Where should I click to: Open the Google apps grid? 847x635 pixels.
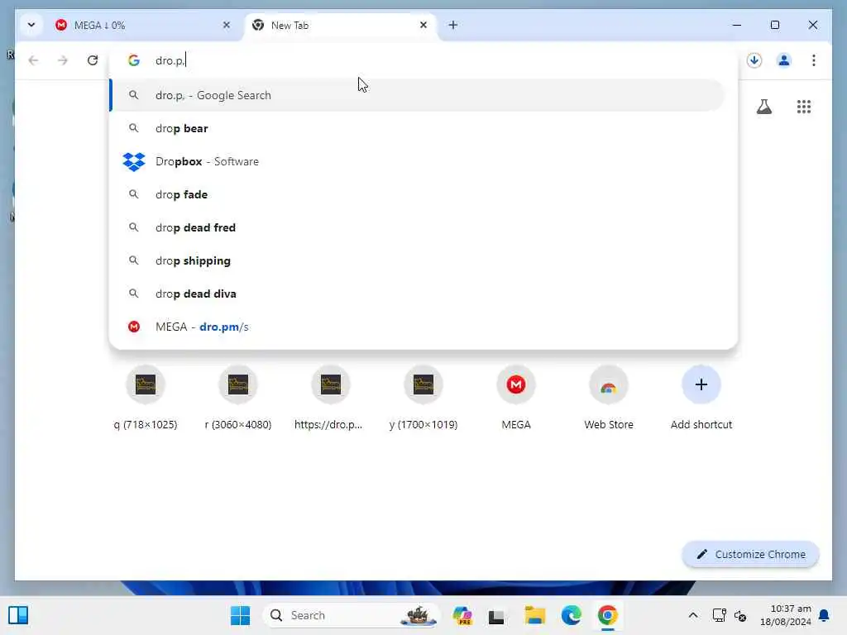[x=804, y=107]
